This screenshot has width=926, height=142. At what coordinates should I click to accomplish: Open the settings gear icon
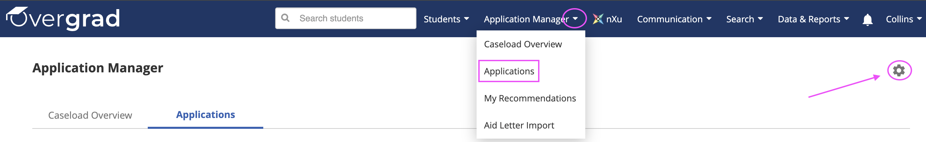(899, 70)
